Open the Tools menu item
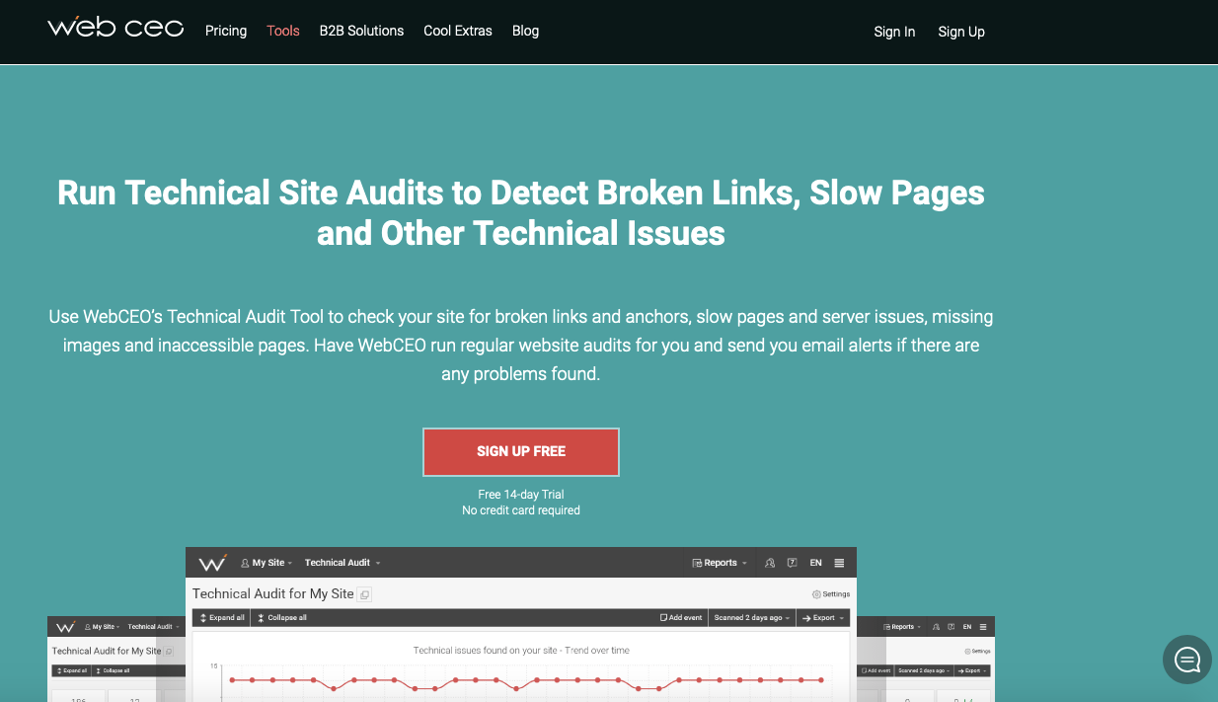 point(283,31)
